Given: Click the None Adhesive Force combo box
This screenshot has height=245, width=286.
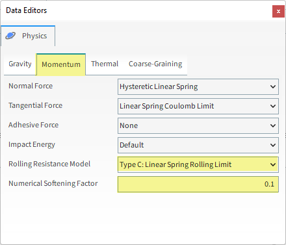Looking at the screenshot, I should [198, 125].
